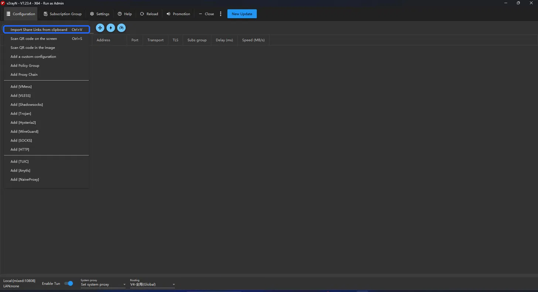Sort by the Delay (ms) column header
Image resolution: width=538 pixels, height=292 pixels.
tap(224, 40)
